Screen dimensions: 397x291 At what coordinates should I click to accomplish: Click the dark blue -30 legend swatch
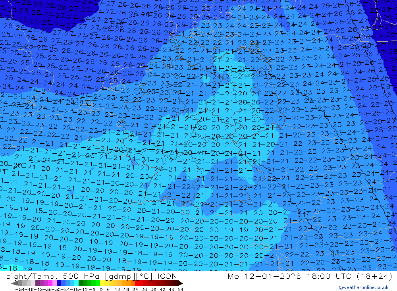click(59, 283)
